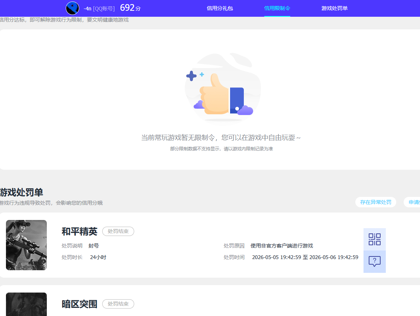
Task: Click the 游戏行为违规导致处罚 subtitle
Action: [x=51, y=203]
